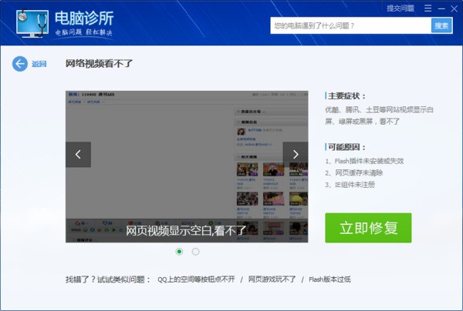Close the 电脑诊所 window
This screenshot has width=463, height=311.
coord(455,8)
